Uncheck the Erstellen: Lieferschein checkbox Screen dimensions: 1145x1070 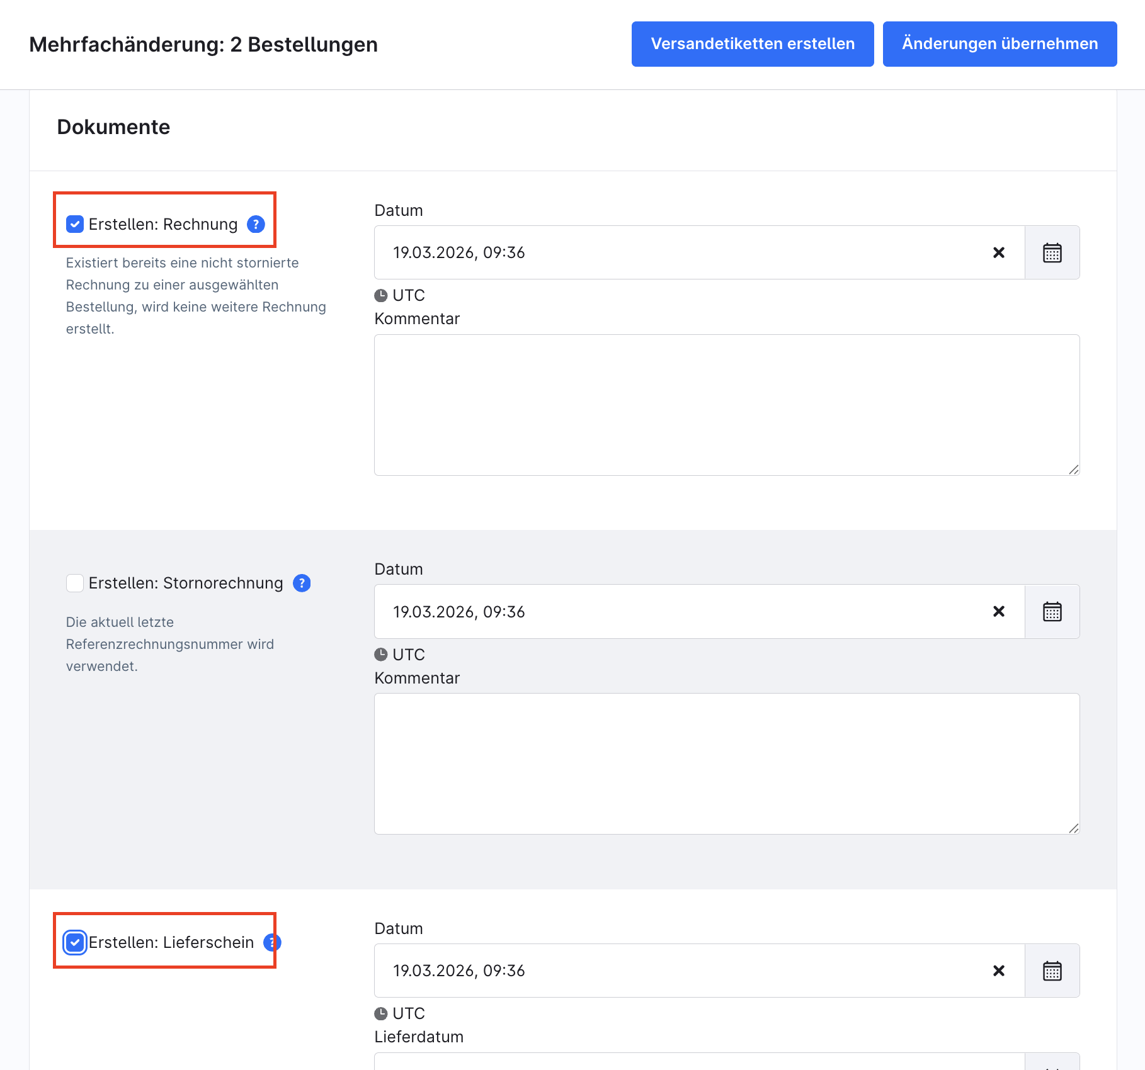(75, 942)
